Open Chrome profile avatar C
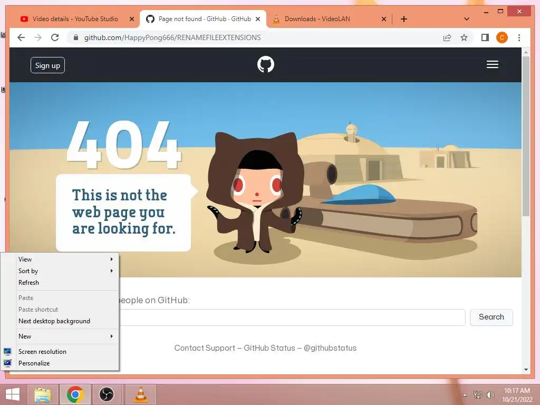 coord(502,37)
